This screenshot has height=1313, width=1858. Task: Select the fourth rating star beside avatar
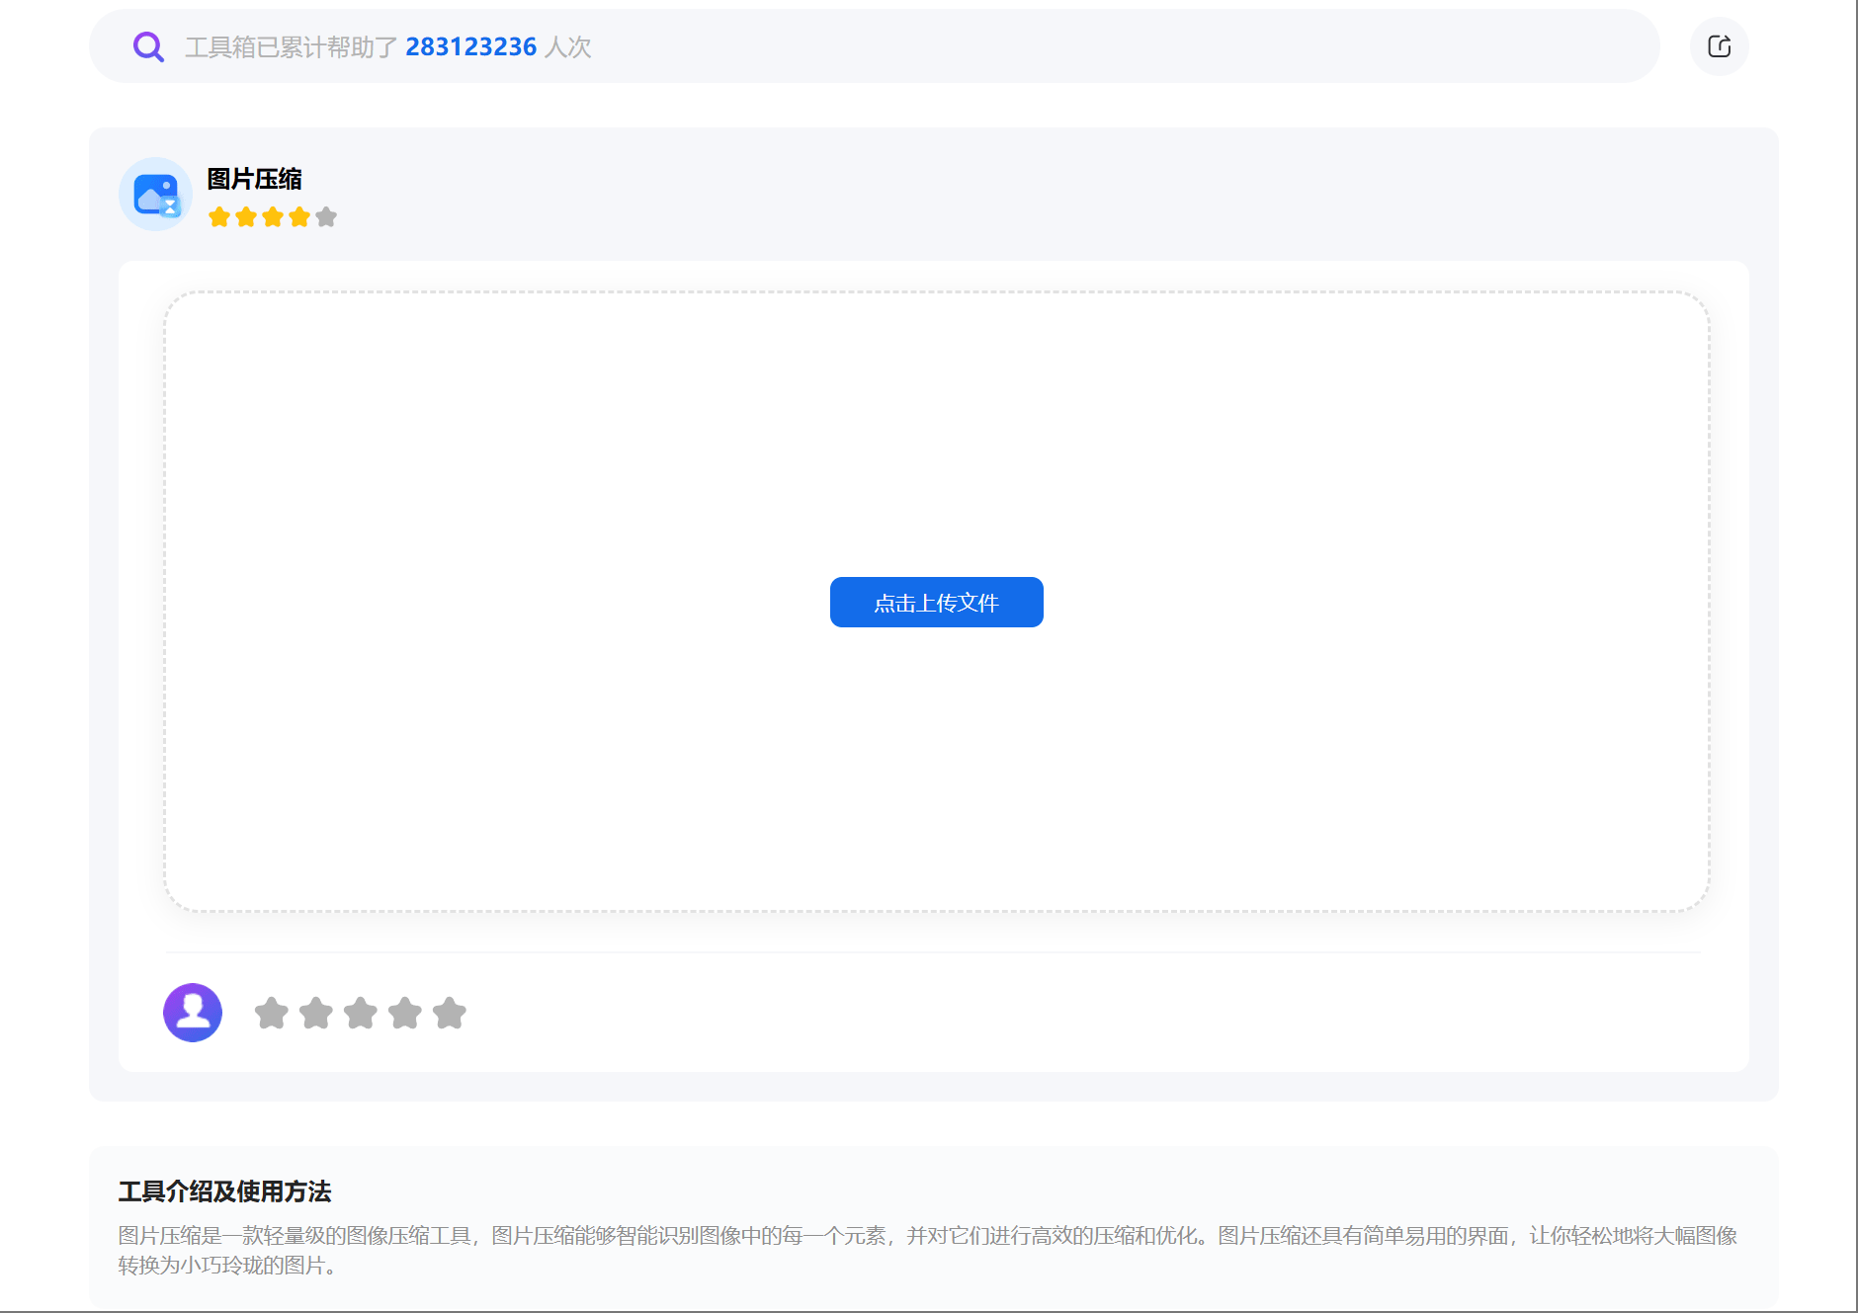point(405,1013)
